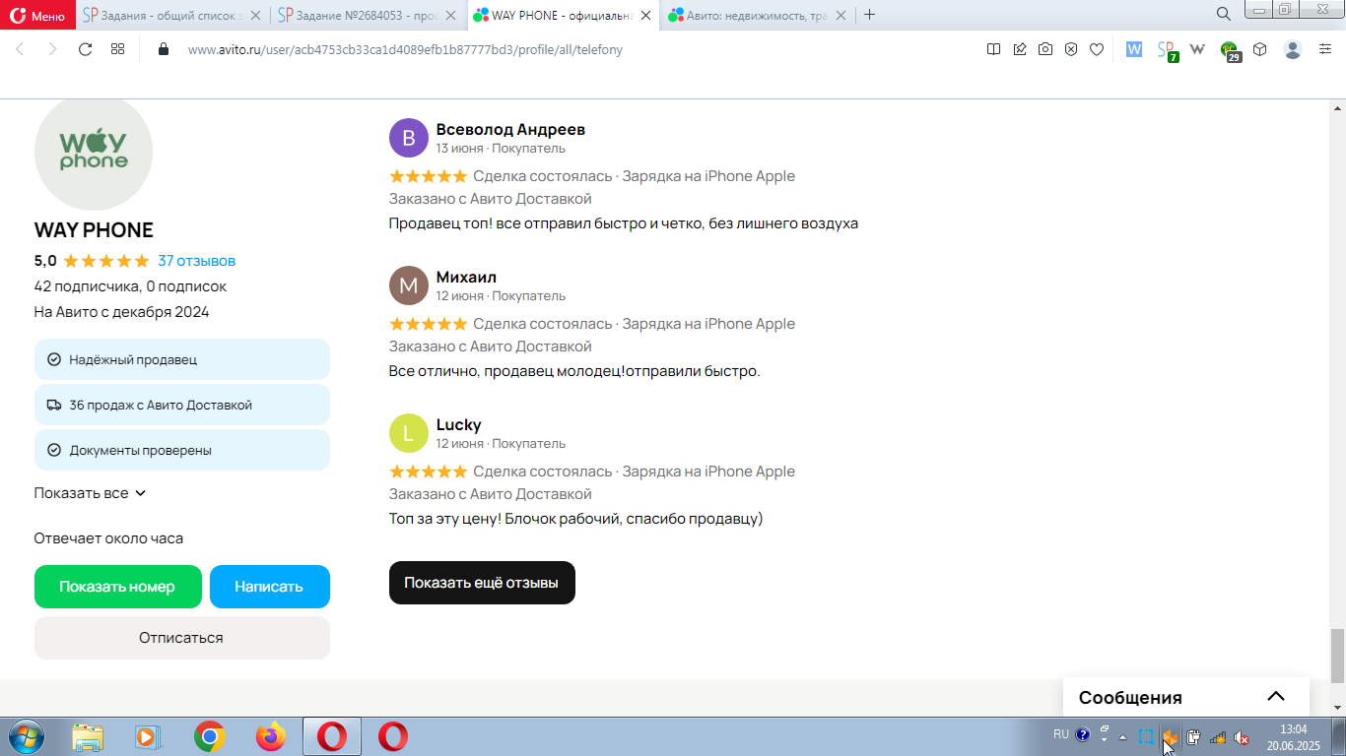Go back to the previous page
1346x756 pixels.
pyautogui.click(x=20, y=49)
